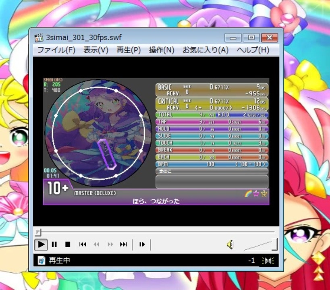Click the player app icon in the title bar
This screenshot has width=330, height=290.
[x=39, y=38]
